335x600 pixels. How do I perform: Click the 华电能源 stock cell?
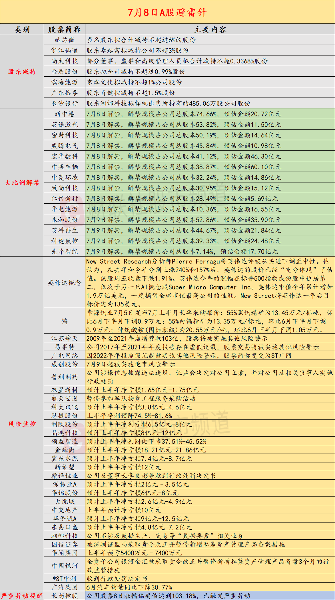pyautogui.click(x=65, y=209)
